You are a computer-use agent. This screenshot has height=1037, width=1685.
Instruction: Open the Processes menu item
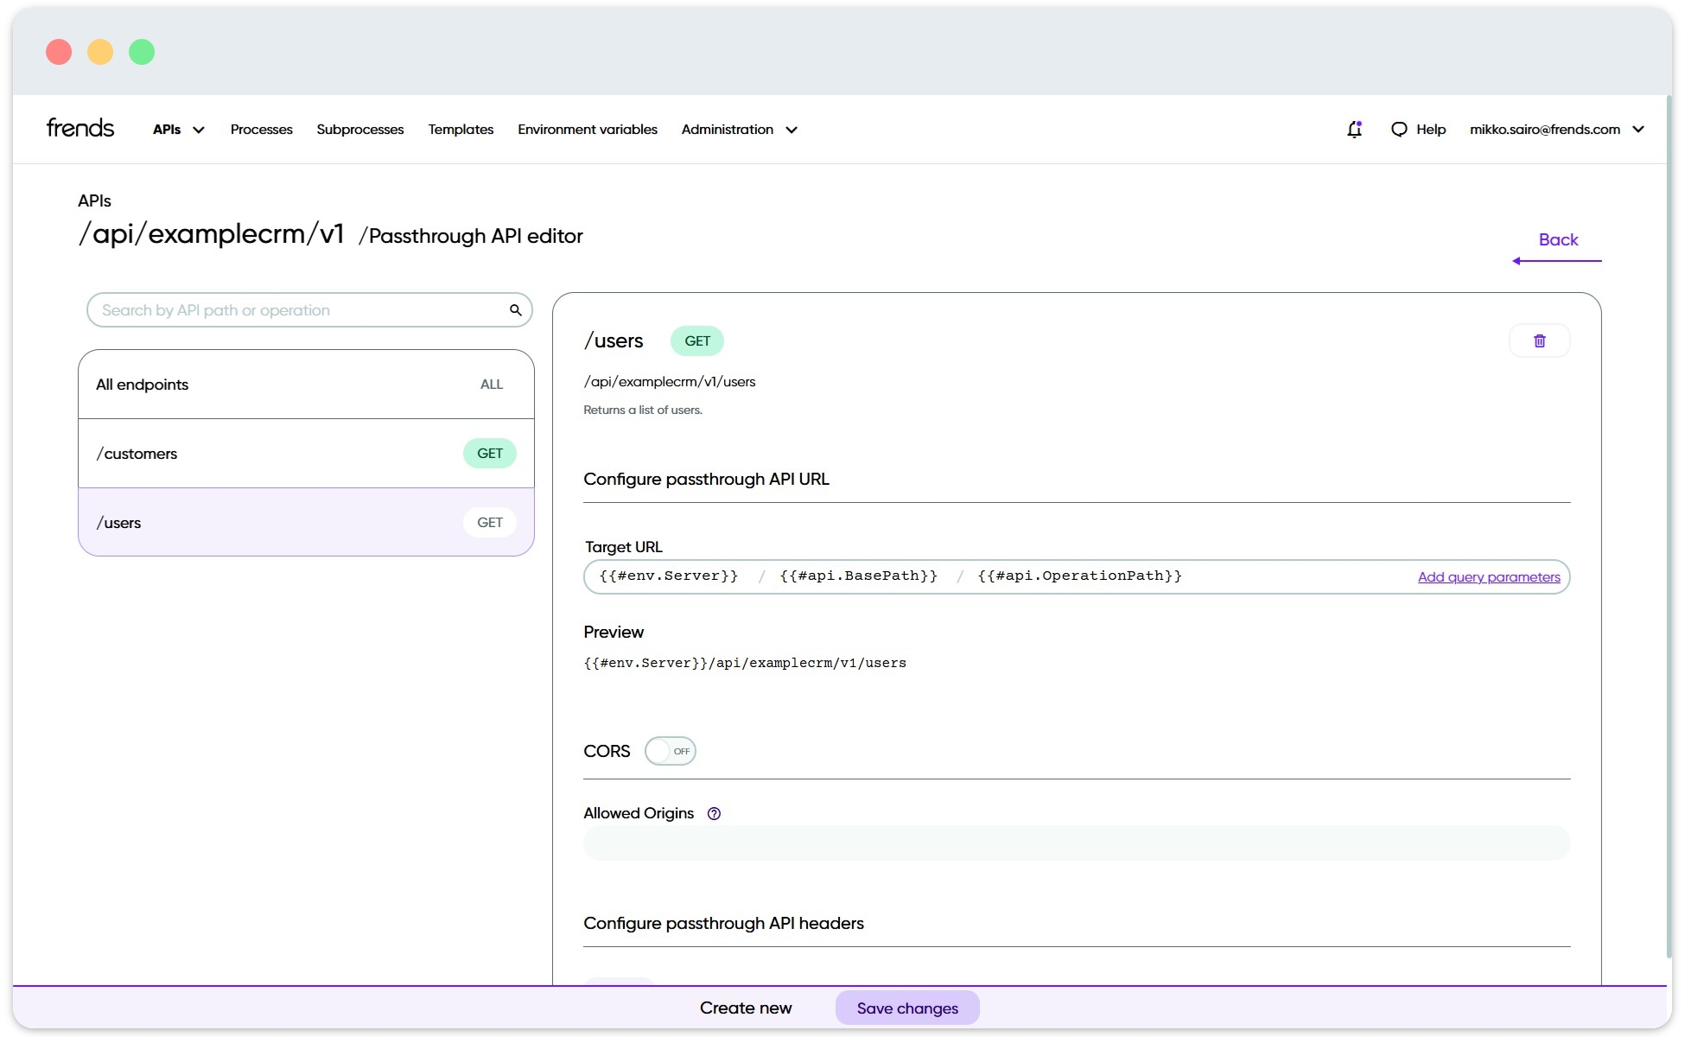pos(261,130)
